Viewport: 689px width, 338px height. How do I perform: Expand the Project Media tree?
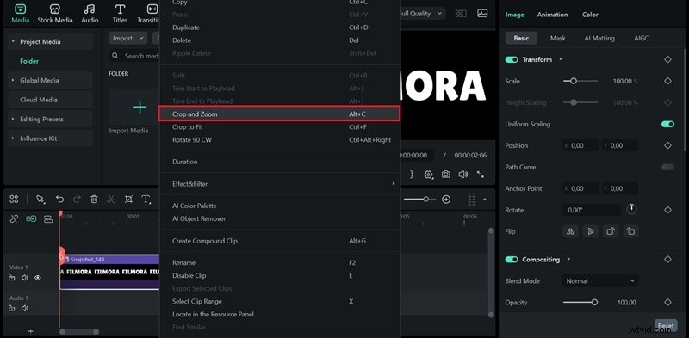[x=13, y=41]
